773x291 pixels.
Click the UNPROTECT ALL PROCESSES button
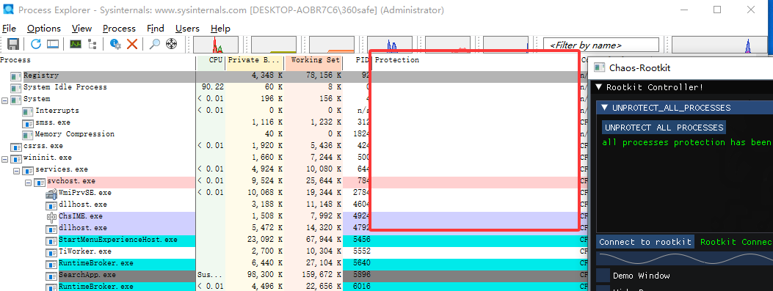coord(664,128)
